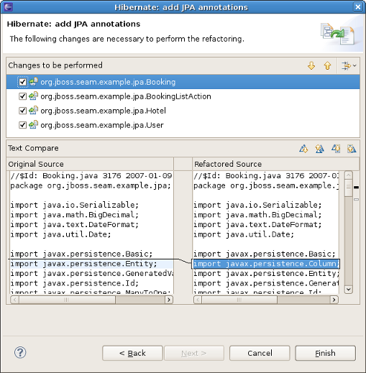Click highlighted 'import javax.persistence.Column' line
The width and height of the screenshot is (366, 373).
click(x=266, y=264)
